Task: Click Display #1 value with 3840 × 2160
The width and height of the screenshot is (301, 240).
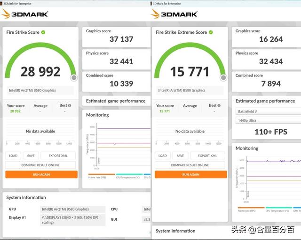Action: (x=72, y=220)
